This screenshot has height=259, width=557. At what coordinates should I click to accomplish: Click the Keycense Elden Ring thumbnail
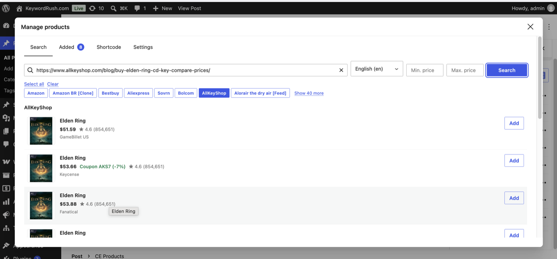(41, 168)
